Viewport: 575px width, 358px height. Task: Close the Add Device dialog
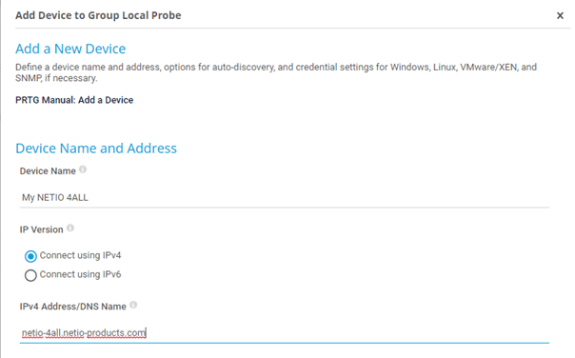[x=560, y=16]
